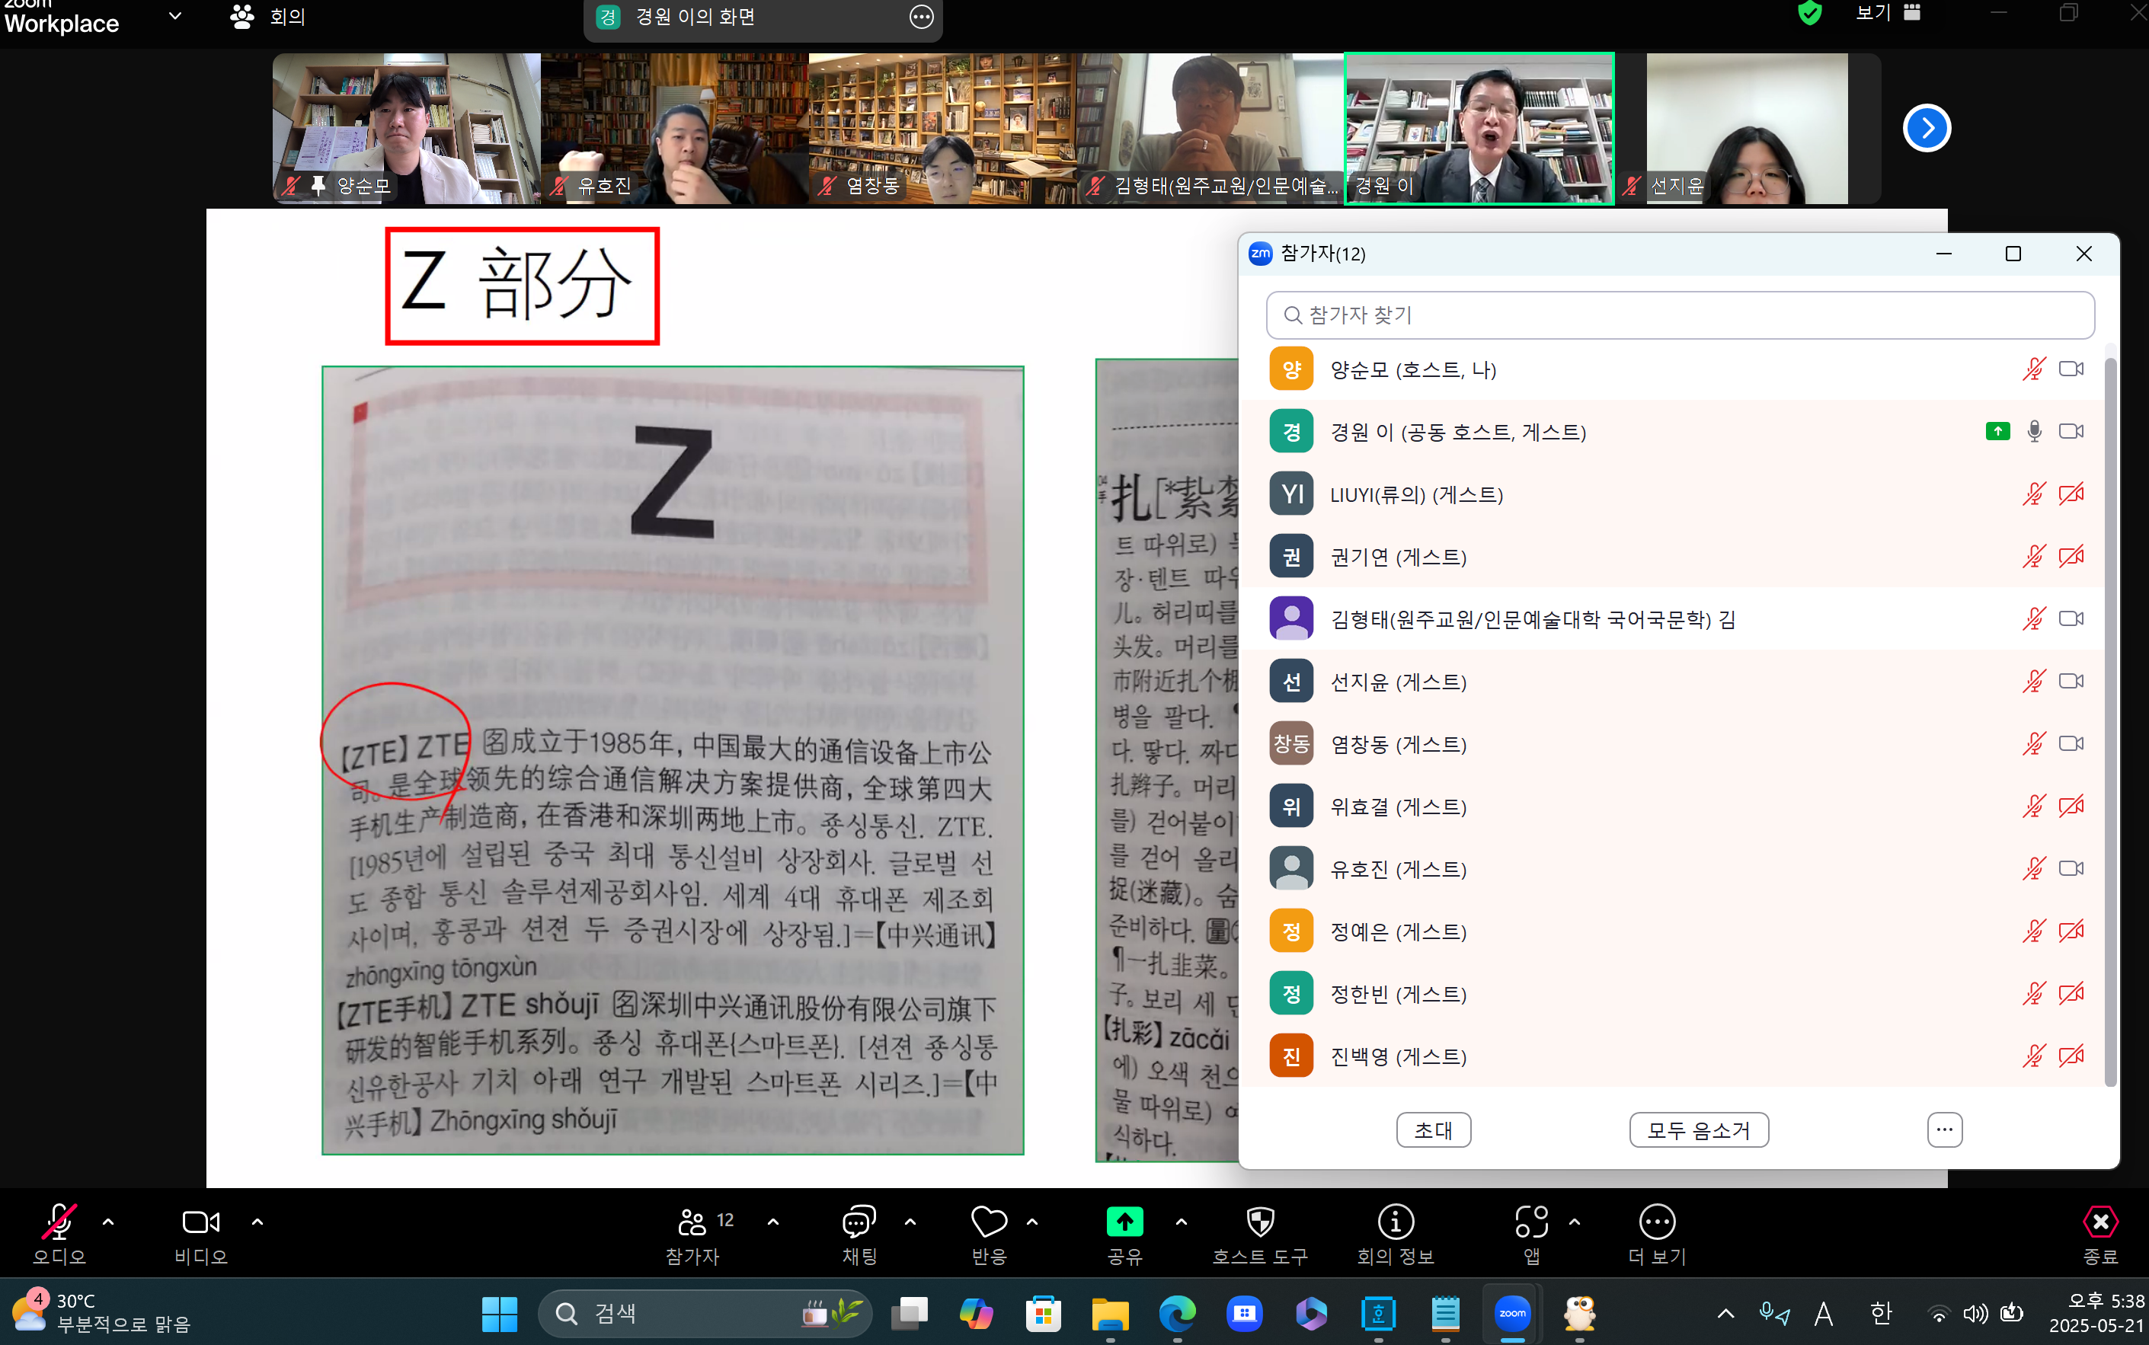This screenshot has width=2149, height=1345.
Task: Open the 보기 view layout menu
Action: [1888, 12]
